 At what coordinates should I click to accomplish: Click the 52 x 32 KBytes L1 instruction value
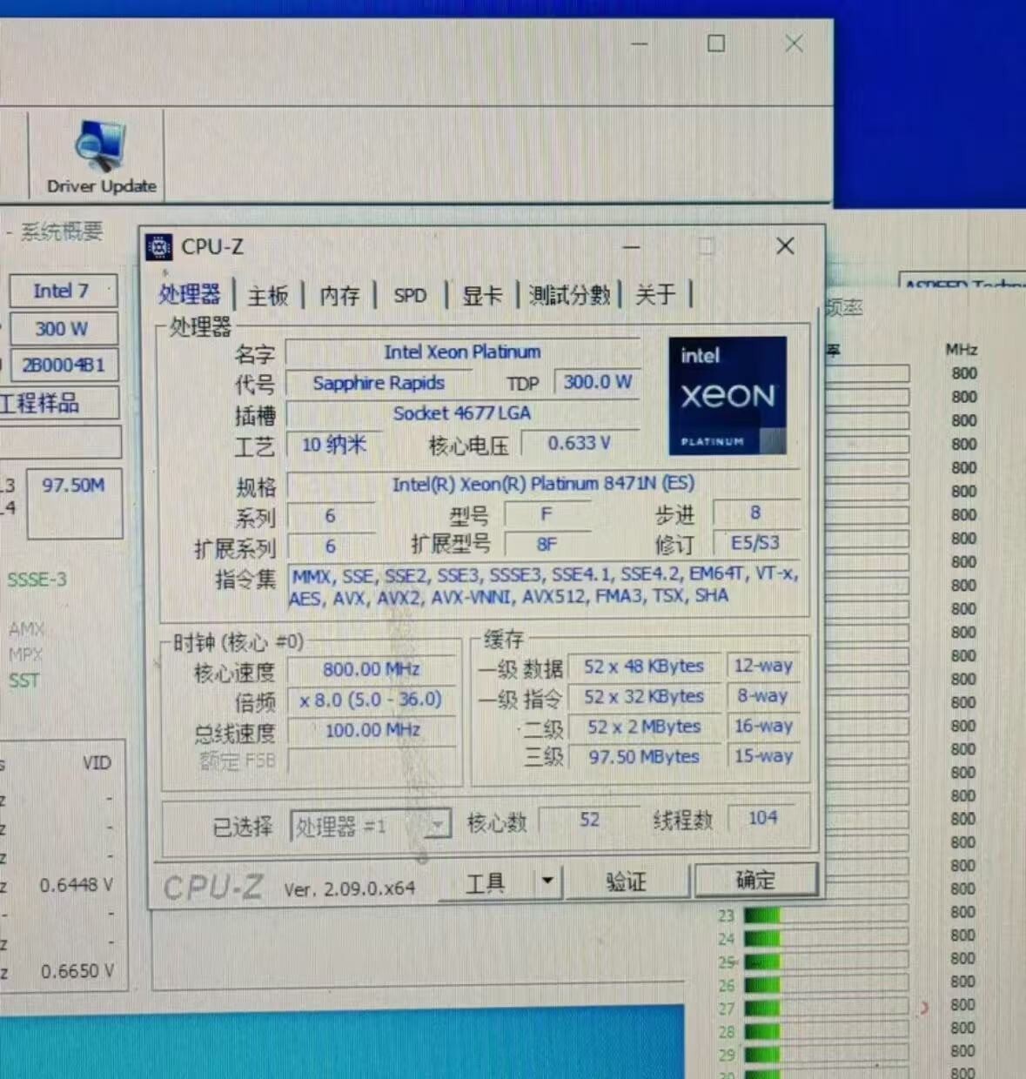point(644,697)
